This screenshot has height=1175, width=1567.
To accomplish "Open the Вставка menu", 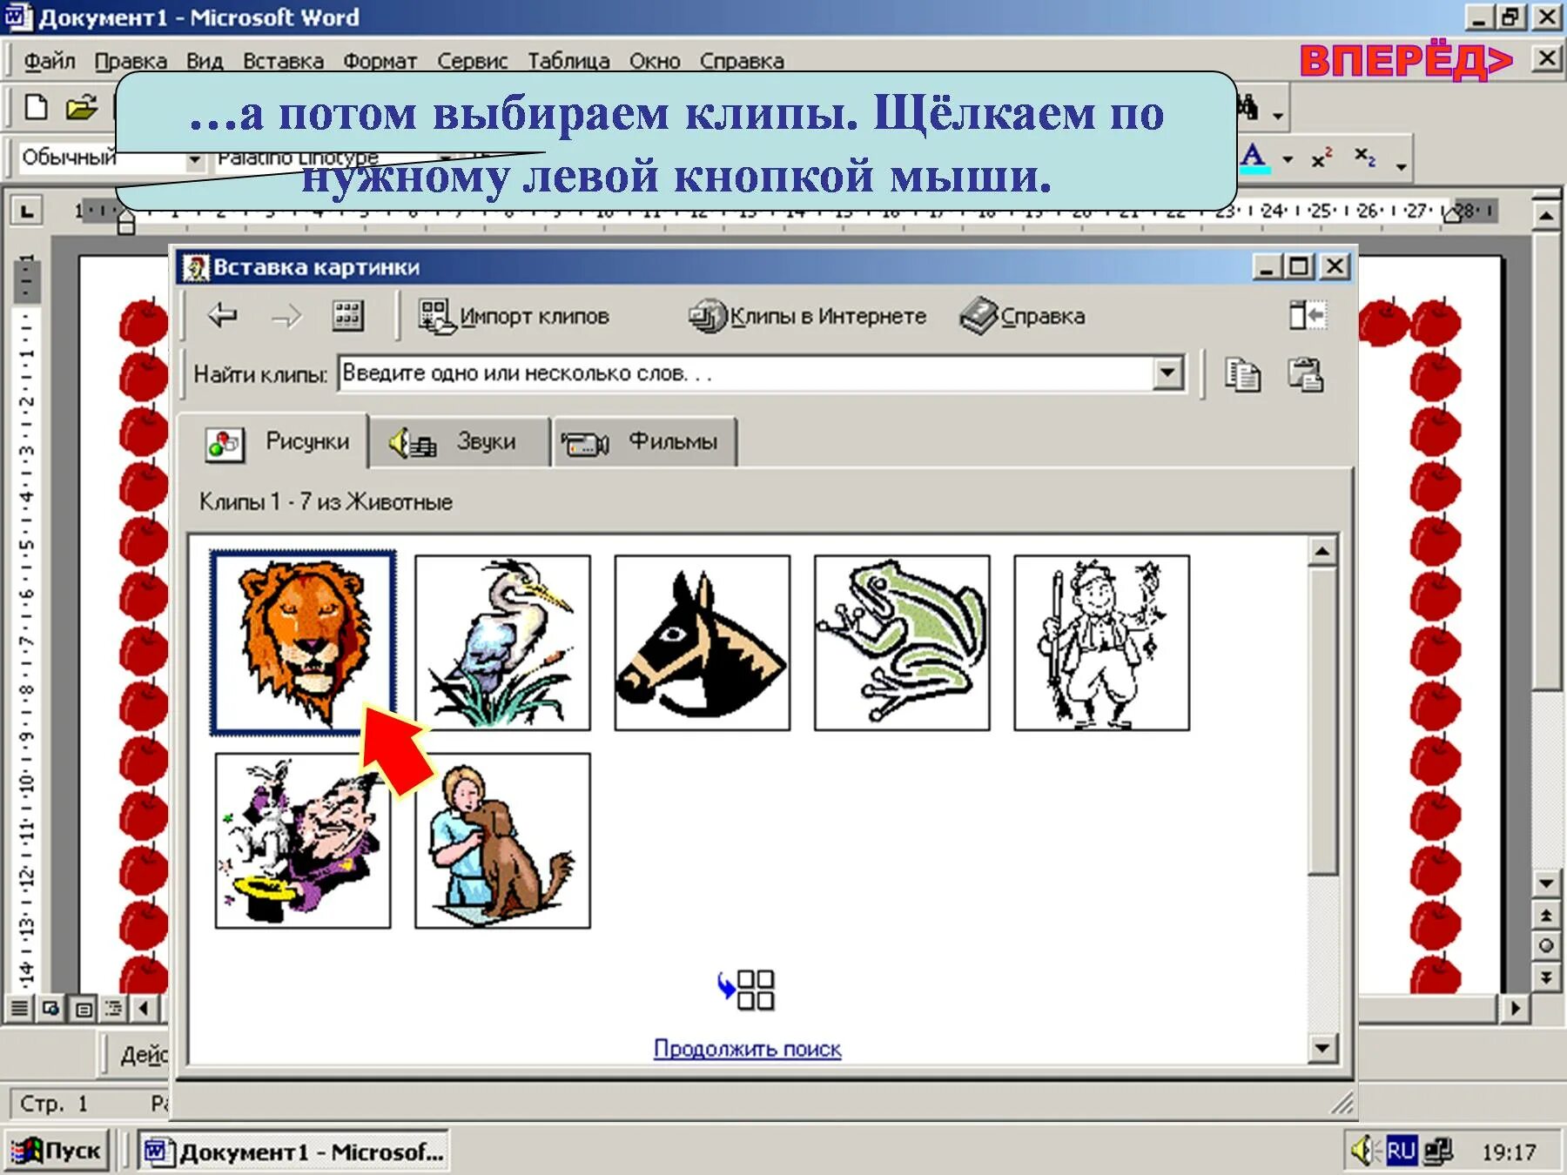I will coord(283,61).
